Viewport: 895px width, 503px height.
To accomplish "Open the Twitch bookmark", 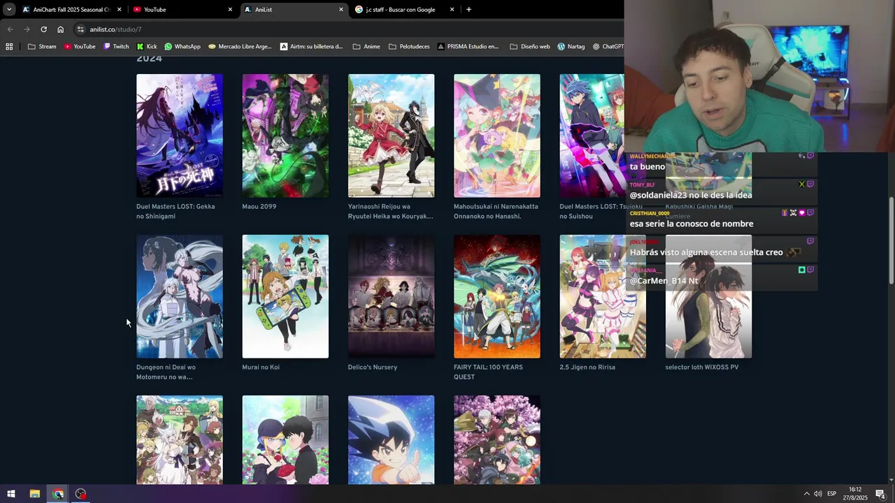I will coord(116,47).
